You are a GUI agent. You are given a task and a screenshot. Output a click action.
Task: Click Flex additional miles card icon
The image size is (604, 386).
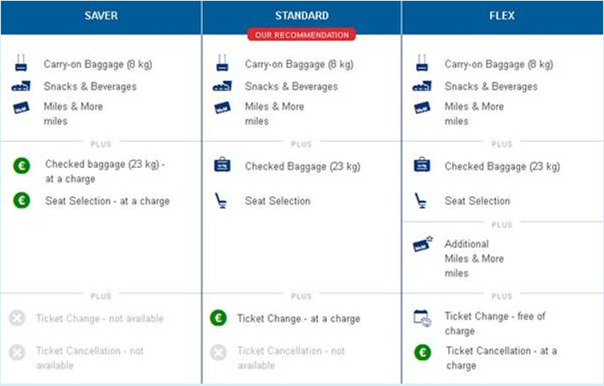point(423,244)
